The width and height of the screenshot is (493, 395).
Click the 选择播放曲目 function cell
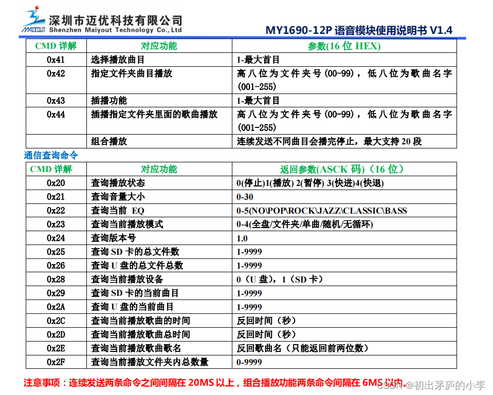(x=159, y=60)
